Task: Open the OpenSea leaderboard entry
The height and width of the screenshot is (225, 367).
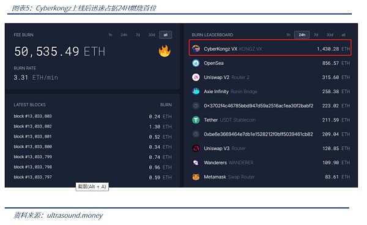Action: 270,63
